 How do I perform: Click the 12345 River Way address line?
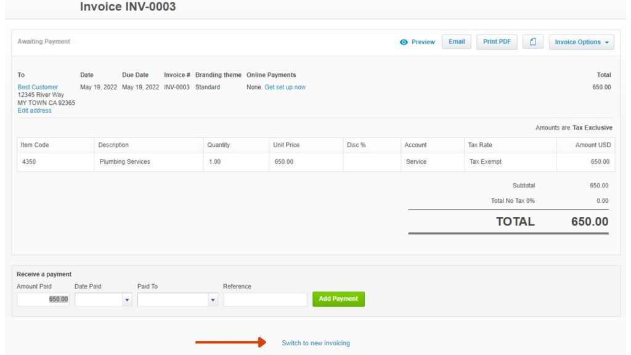click(x=41, y=94)
